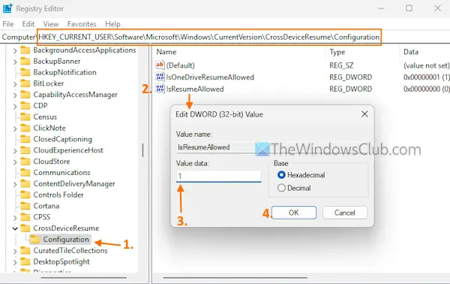
Task: Maximize the Registry Editor window
Action: (409, 8)
